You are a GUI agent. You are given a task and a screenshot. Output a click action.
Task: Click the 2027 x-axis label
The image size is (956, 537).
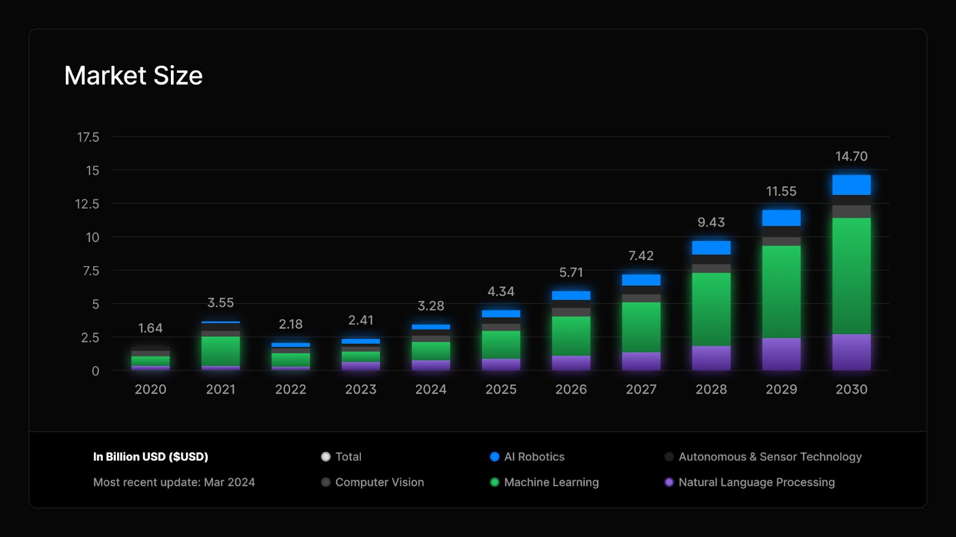click(641, 390)
